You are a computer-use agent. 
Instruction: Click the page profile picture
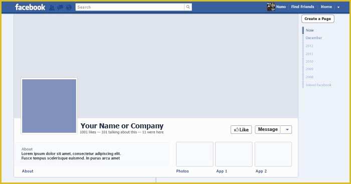pyautogui.click(x=49, y=106)
